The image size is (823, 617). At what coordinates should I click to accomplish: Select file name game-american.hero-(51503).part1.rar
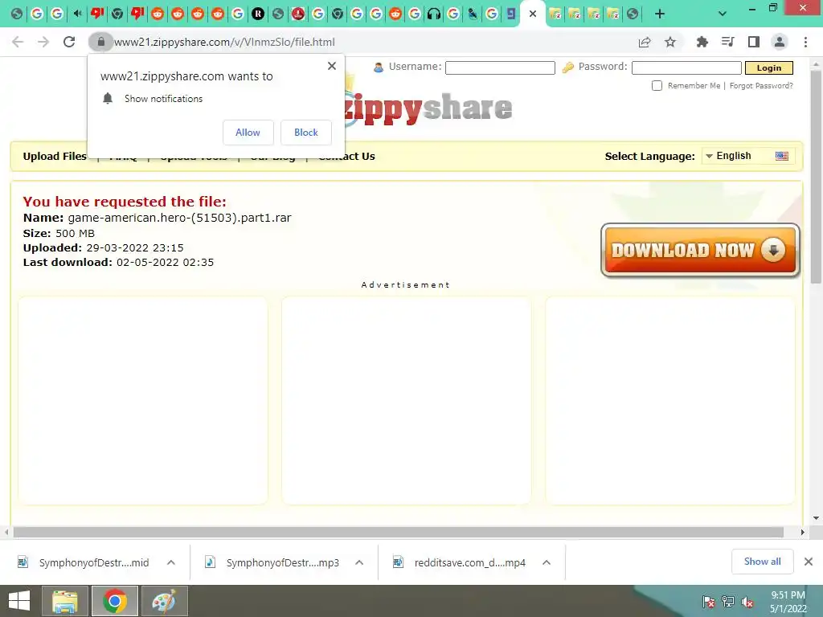[x=179, y=218]
